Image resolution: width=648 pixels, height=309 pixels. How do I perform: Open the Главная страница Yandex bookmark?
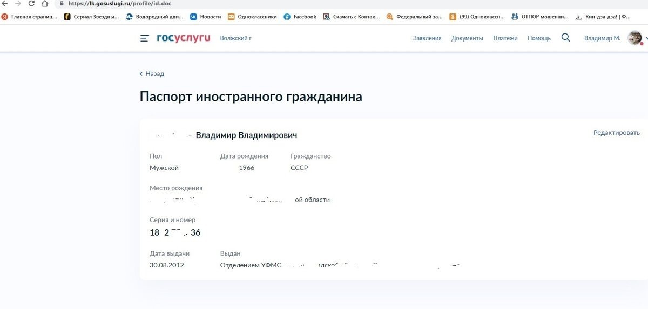(30, 17)
